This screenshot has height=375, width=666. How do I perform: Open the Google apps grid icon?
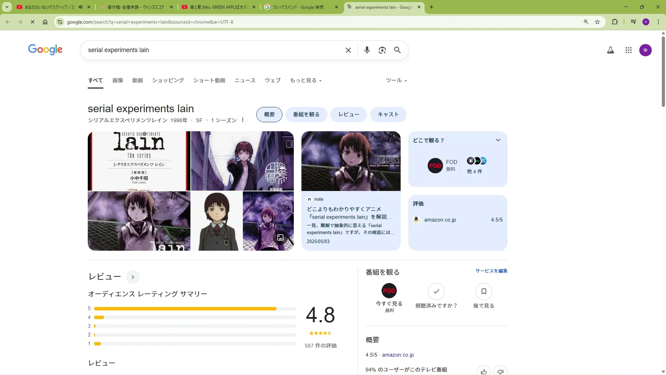tap(628, 50)
